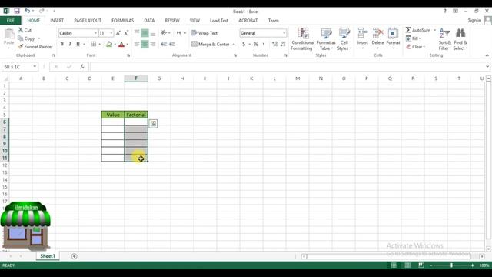
Task: Switch to Page Layout view in status bar
Action: coord(407,265)
